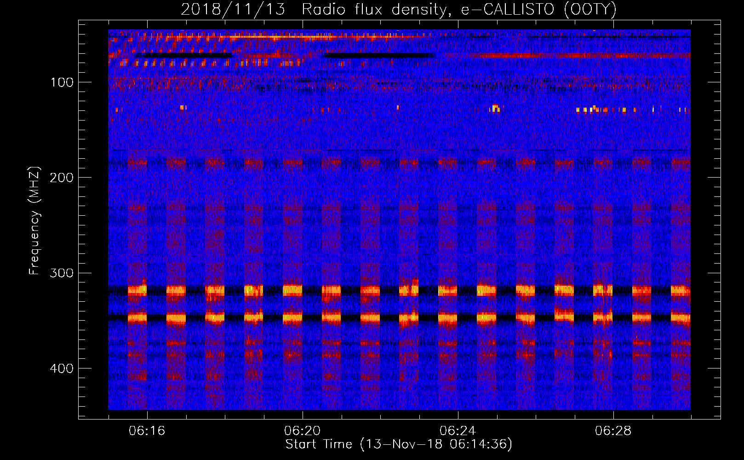Click the 06:24 time tick label
744x460 pixels.
coord(458,431)
